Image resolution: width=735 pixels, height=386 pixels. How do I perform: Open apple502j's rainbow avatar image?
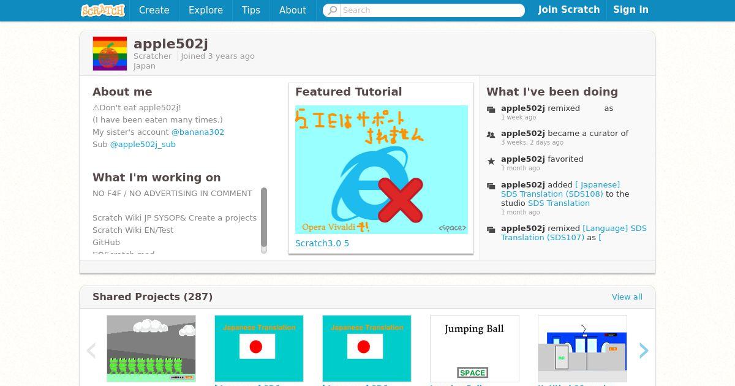(110, 53)
